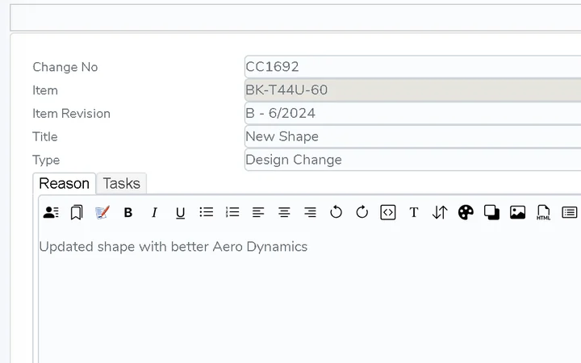Click the bookmark icon in the editor toolbar
581x363 pixels.
click(x=77, y=213)
